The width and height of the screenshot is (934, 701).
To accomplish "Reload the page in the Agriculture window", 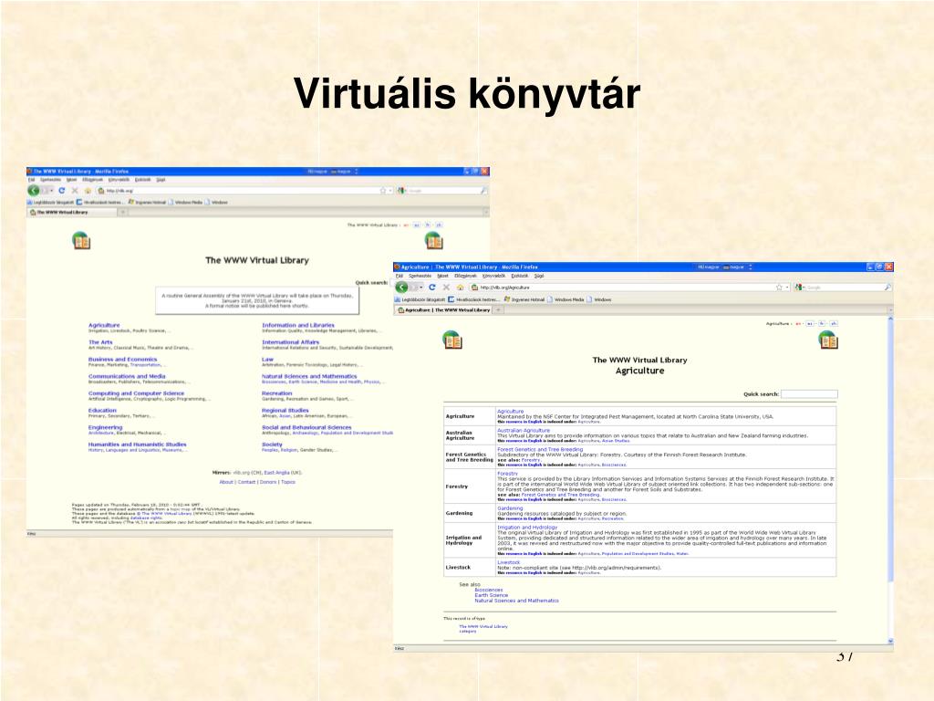I will pos(431,288).
